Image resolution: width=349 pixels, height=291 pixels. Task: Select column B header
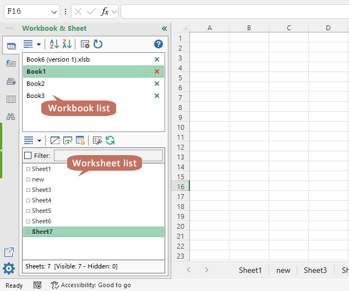[x=249, y=28]
